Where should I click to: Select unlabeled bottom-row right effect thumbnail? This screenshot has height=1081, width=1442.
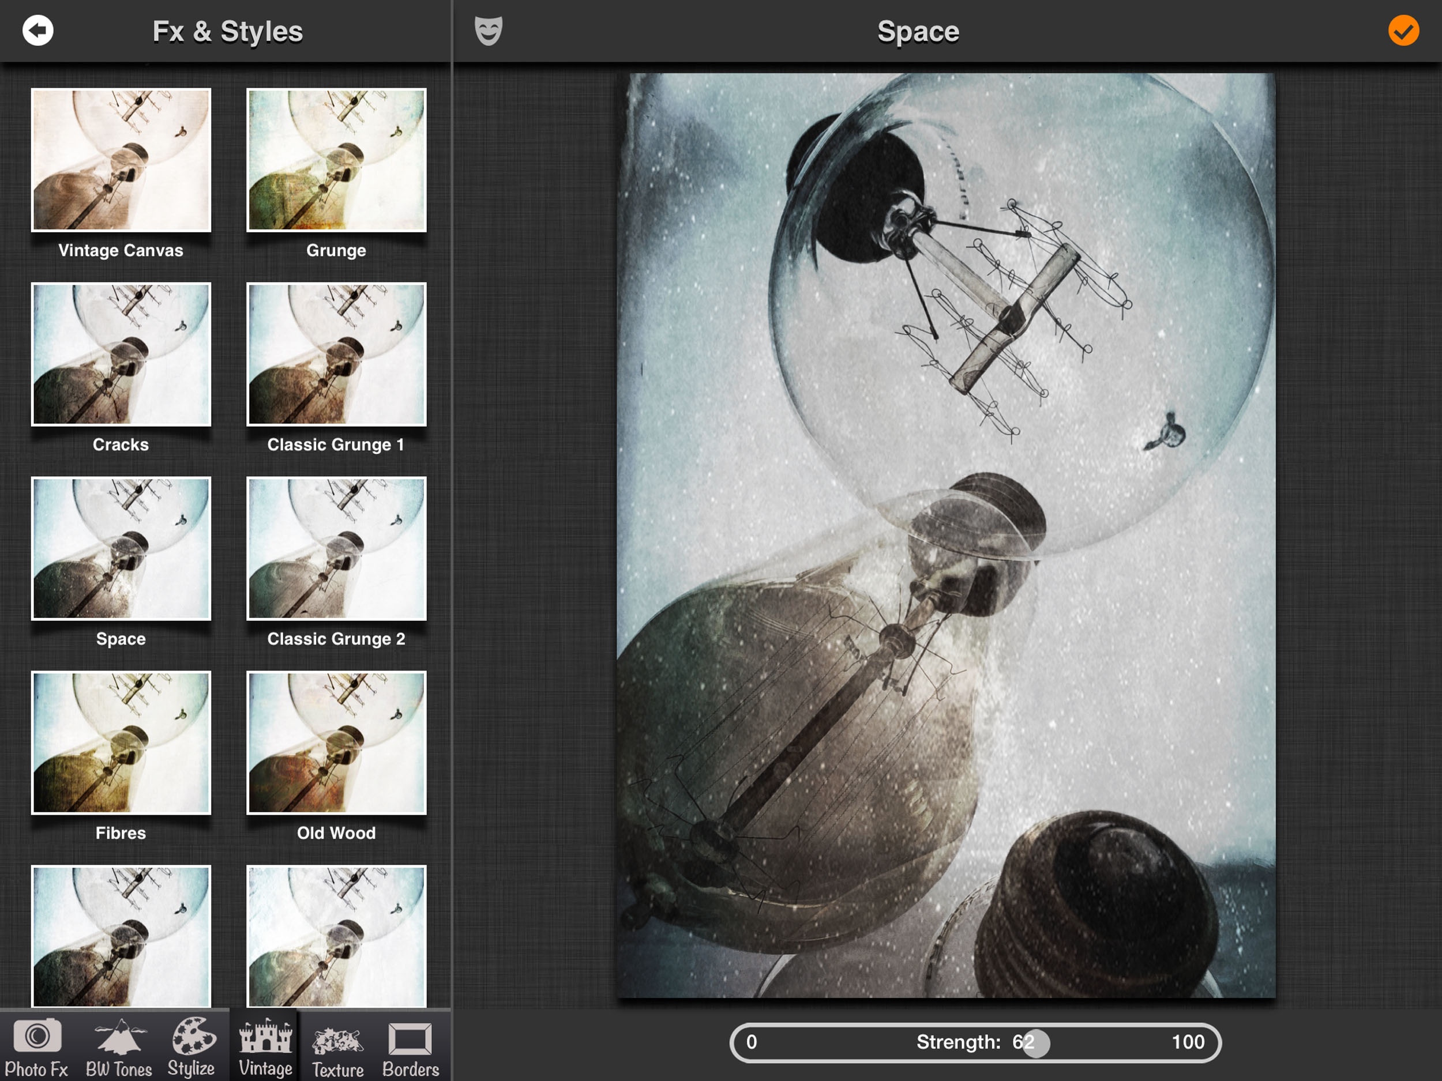pyautogui.click(x=336, y=936)
